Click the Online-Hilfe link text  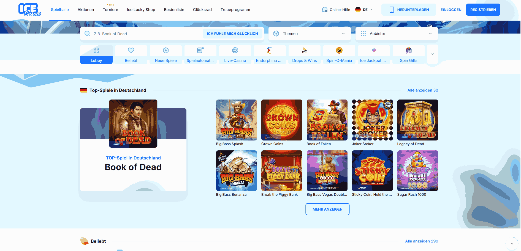[340, 10]
